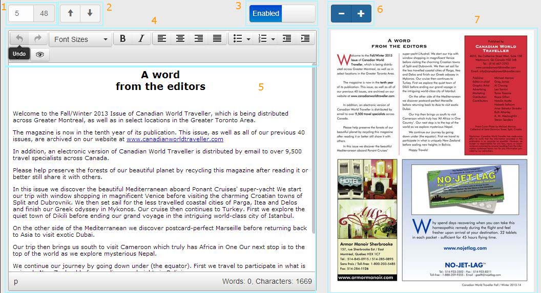Click the 'A word from the editors' heading
This screenshot has height=293, width=541.
[160, 80]
